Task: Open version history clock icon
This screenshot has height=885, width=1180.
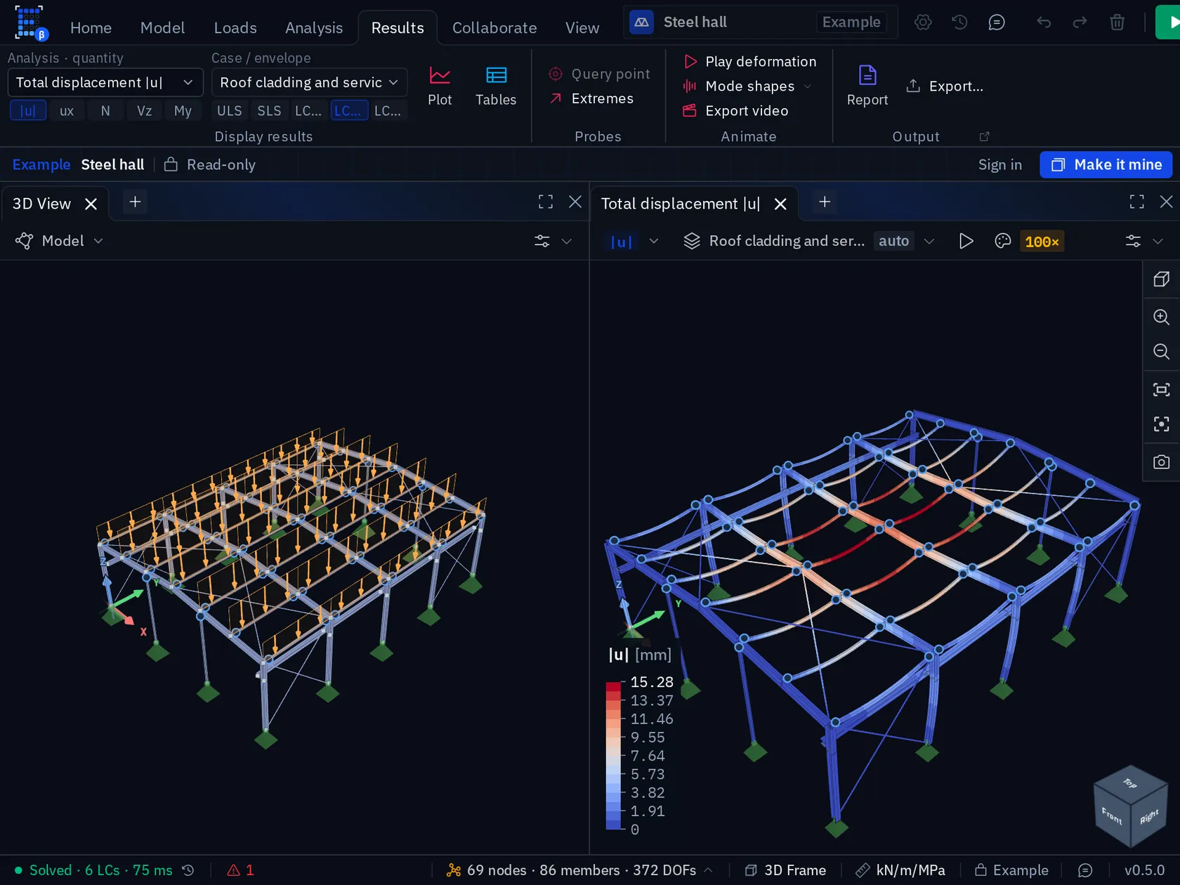Action: (x=959, y=22)
